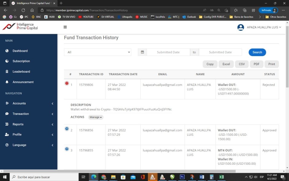Sort by AMOUNT column header
289x181 pixels.
(238, 74)
